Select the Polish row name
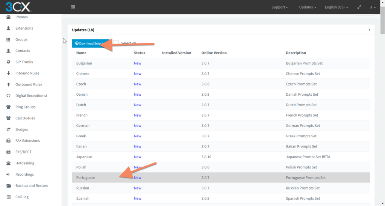385x206 pixels. 81,167
